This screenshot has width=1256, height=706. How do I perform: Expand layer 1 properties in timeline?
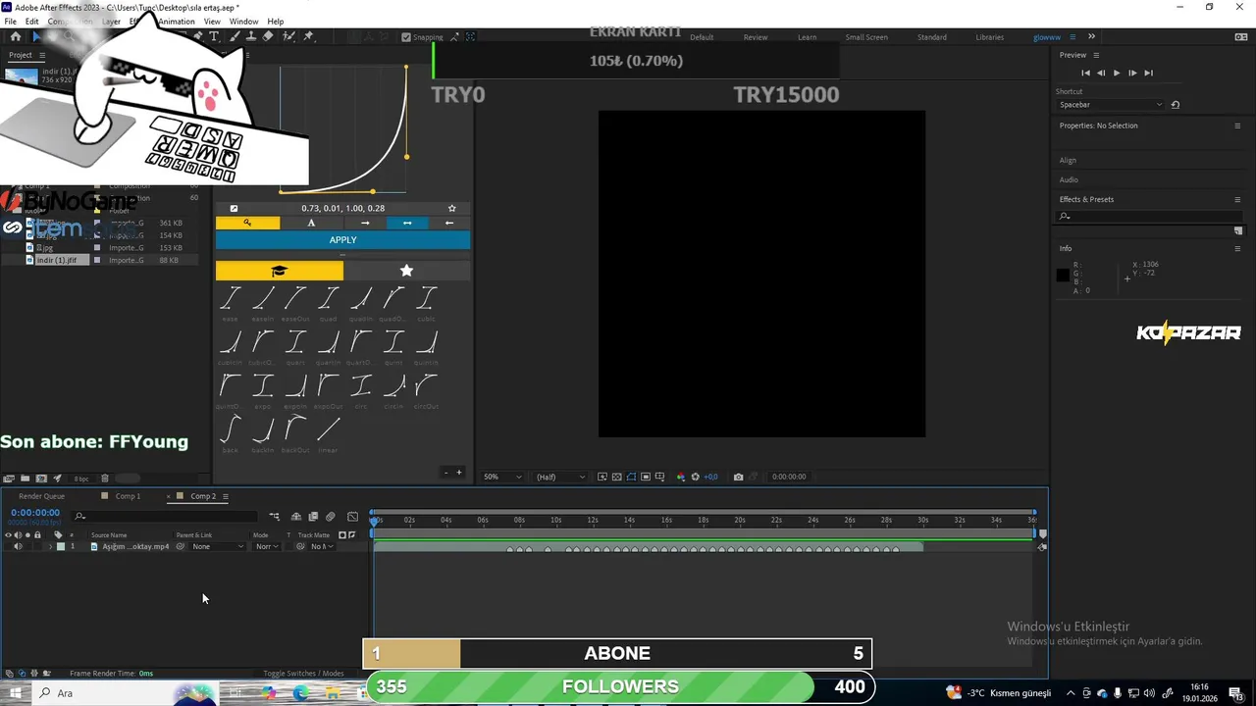coord(50,546)
